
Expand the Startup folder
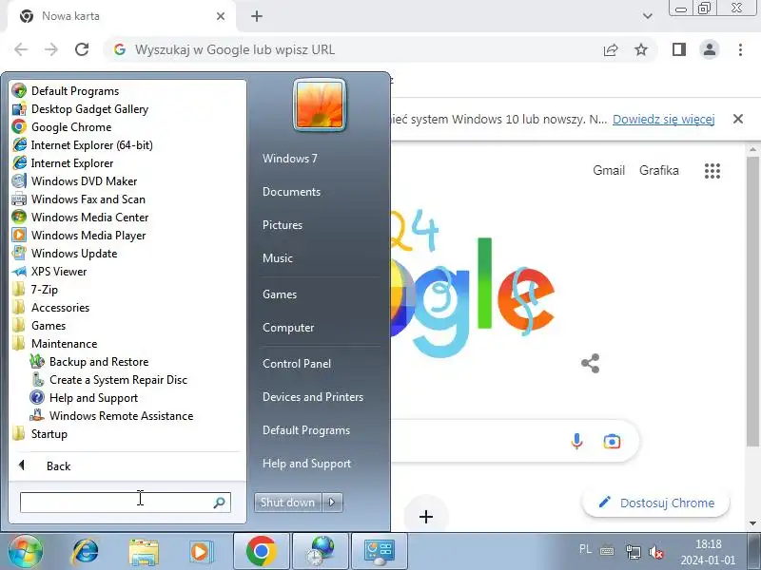coord(40,434)
